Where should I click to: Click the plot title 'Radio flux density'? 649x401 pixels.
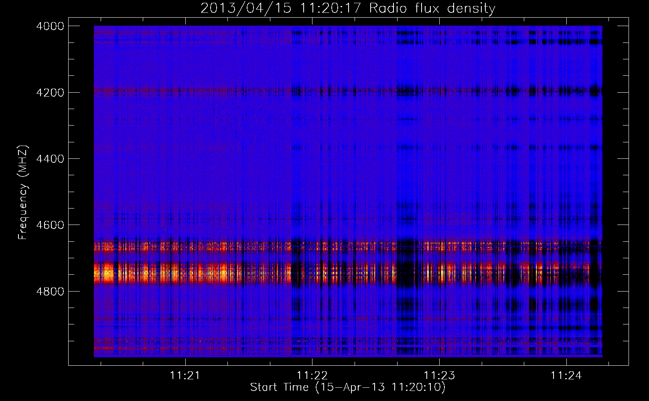coord(432,8)
